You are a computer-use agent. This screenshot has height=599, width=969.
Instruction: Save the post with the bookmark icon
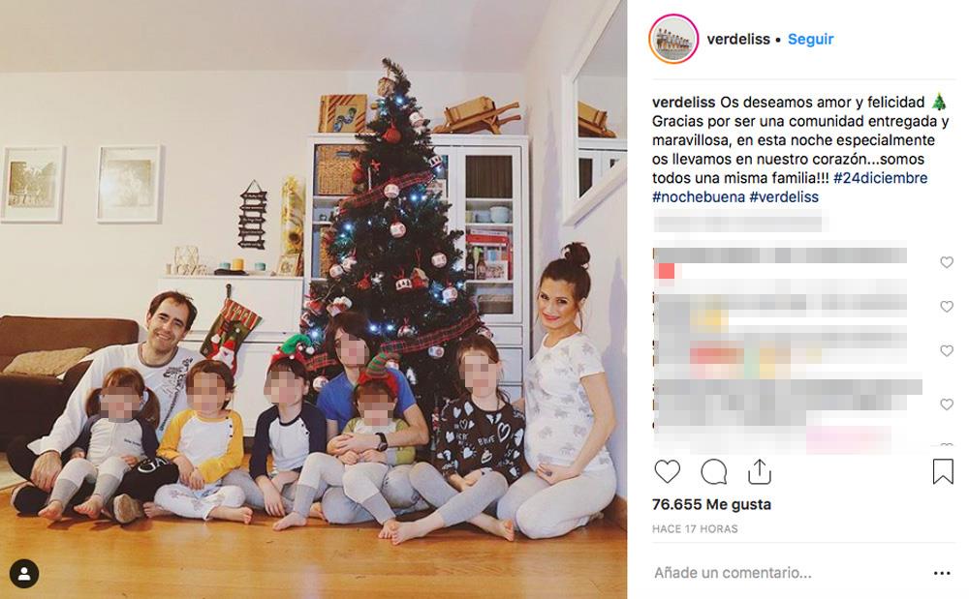(x=943, y=472)
